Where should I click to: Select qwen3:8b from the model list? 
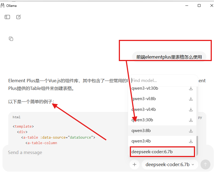[162, 131]
